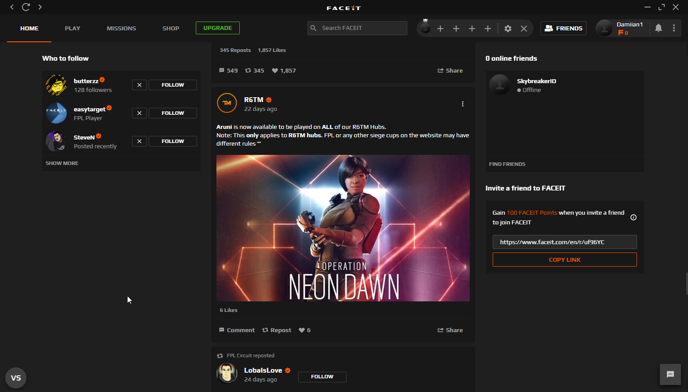Expand Who to follow with Show More
The image size is (688, 392).
click(x=62, y=163)
